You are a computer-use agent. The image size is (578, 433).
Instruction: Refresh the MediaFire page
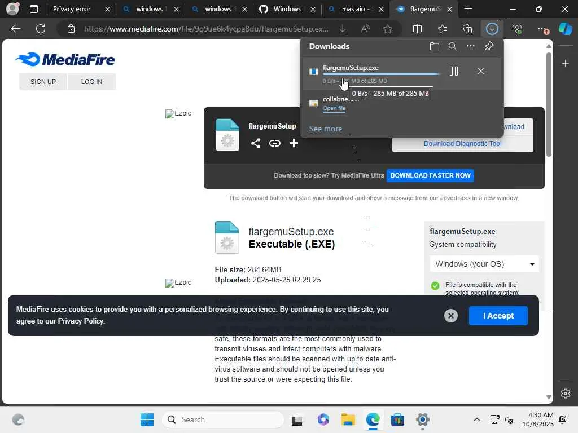[41, 29]
